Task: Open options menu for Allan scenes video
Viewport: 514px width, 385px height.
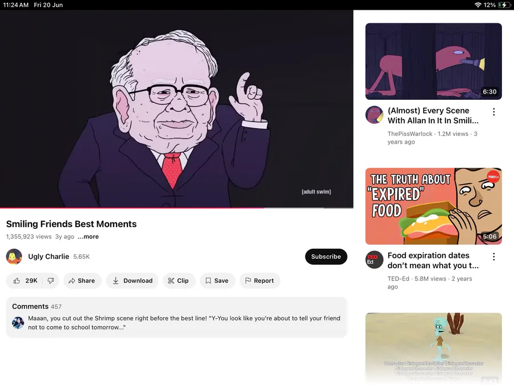Action: tap(493, 112)
